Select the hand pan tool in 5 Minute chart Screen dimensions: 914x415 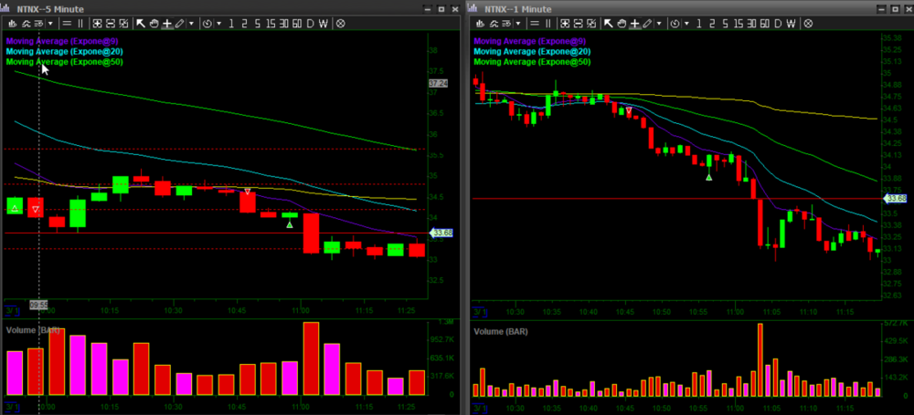pyautogui.click(x=153, y=23)
